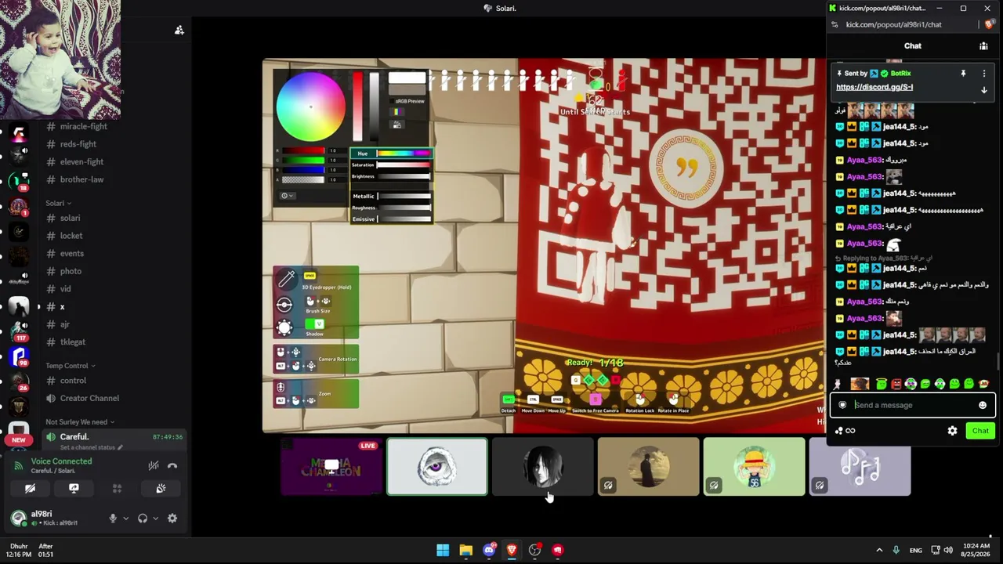Collapse the Temp Control category
The image size is (1003, 564).
pos(71,366)
